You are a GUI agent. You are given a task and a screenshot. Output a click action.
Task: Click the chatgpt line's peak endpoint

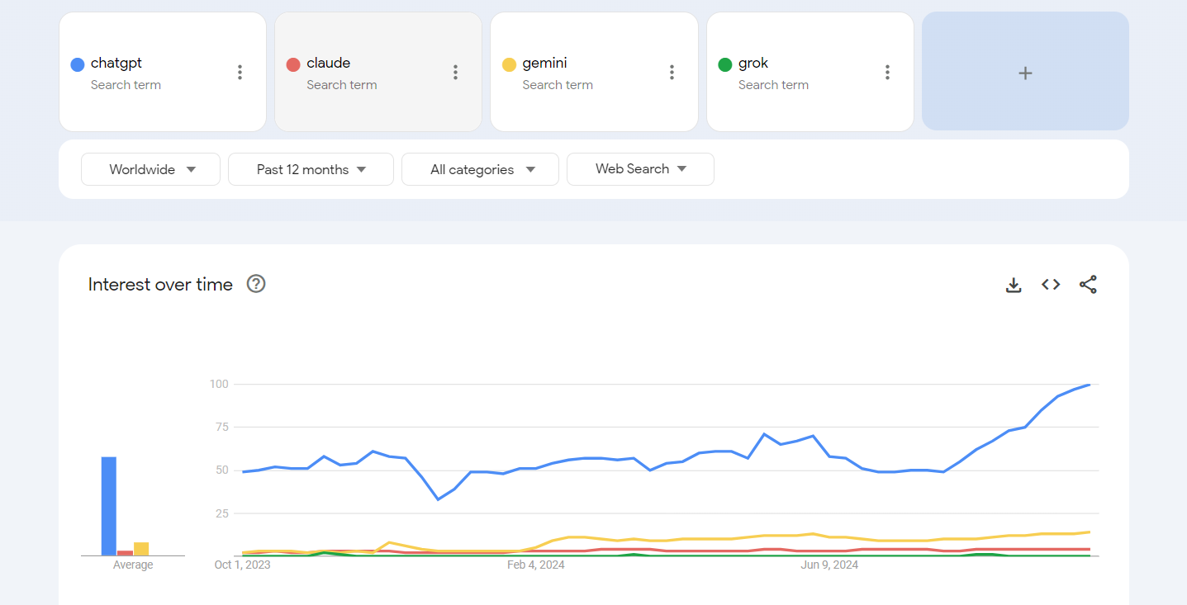click(1090, 385)
